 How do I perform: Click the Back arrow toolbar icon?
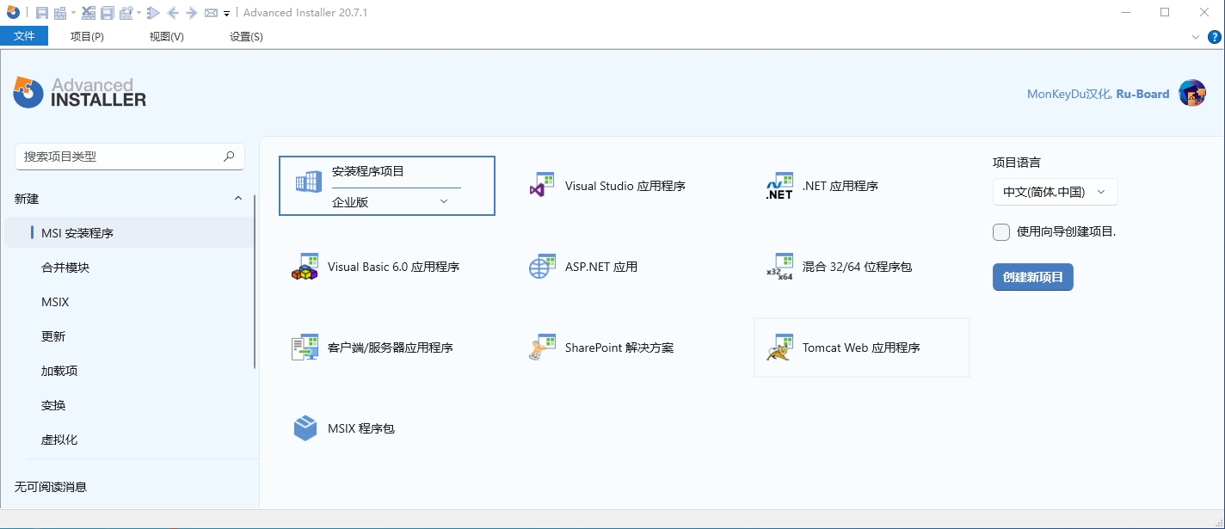pos(172,13)
